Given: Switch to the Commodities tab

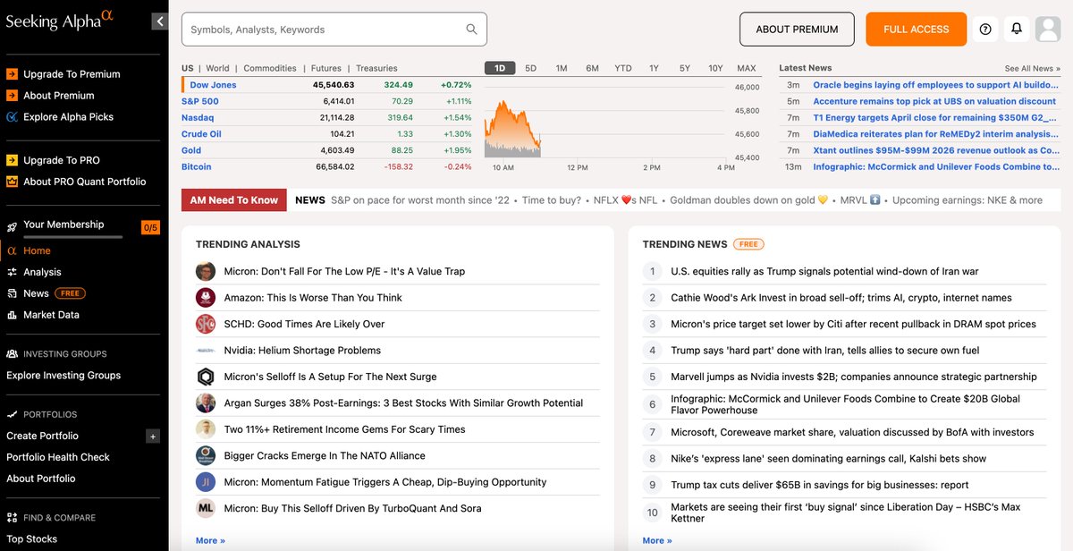Looking at the screenshot, I should point(270,68).
